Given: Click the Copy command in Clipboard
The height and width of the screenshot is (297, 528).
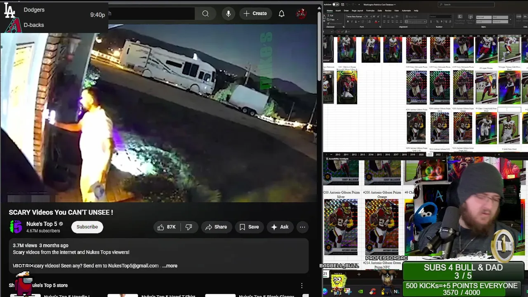Looking at the screenshot, I should pyautogui.click(x=331, y=19).
